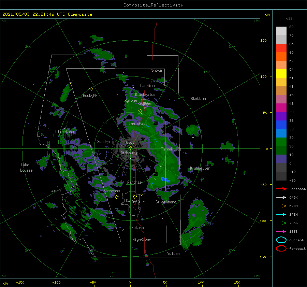
Task: Click the Banff town label
Action: click(x=56, y=190)
